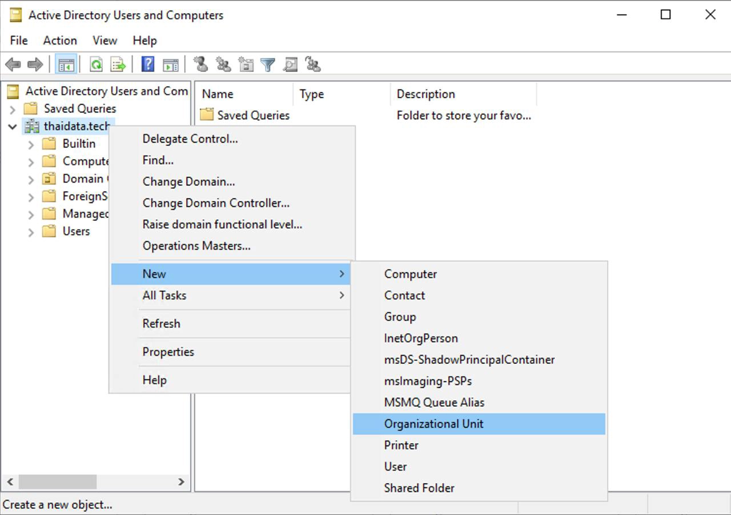
Task: Expand the ForeignSecurityPrincipals tree node
Action: tap(31, 197)
